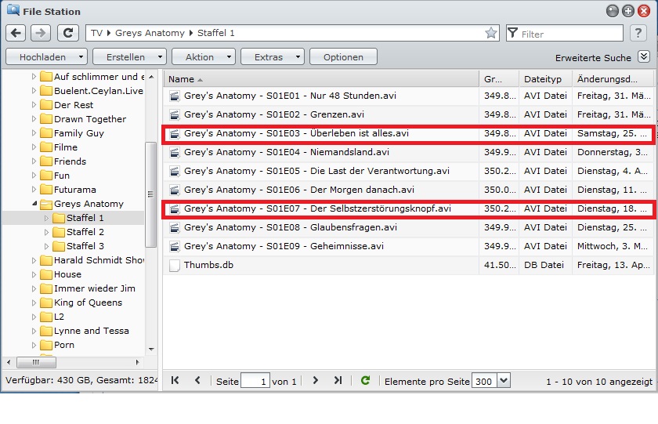Select the Buelent.Ceylan.Live folder
The image size is (658, 424).
pyautogui.click(x=99, y=91)
